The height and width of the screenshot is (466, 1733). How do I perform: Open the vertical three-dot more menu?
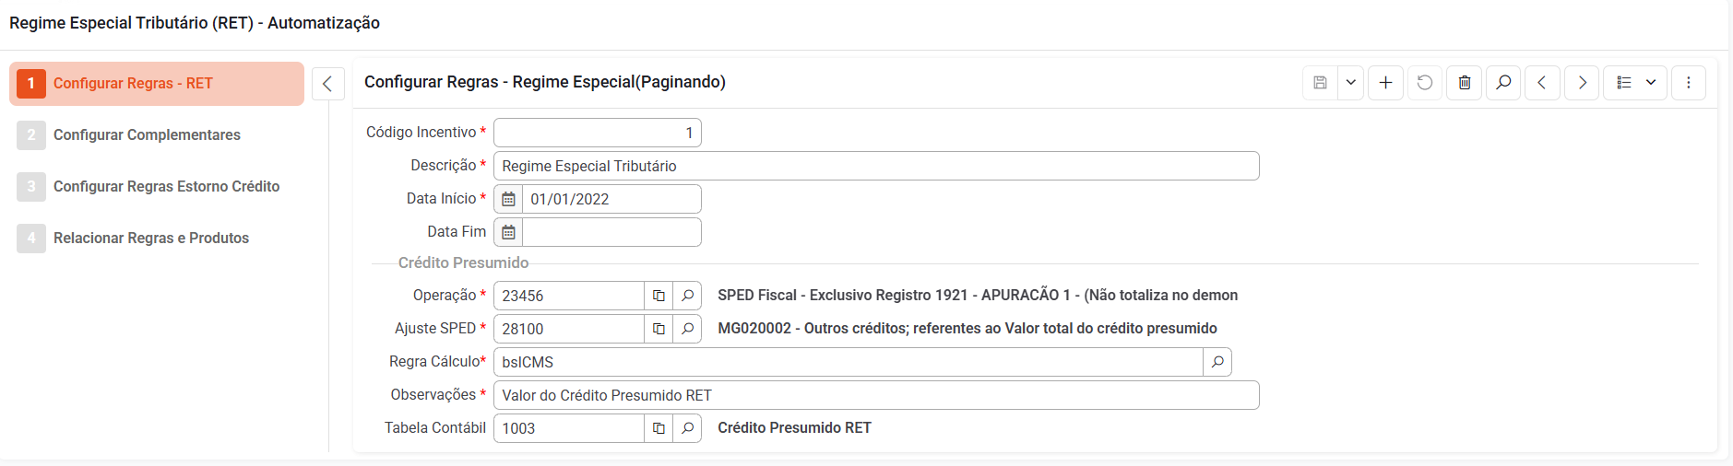tap(1689, 83)
